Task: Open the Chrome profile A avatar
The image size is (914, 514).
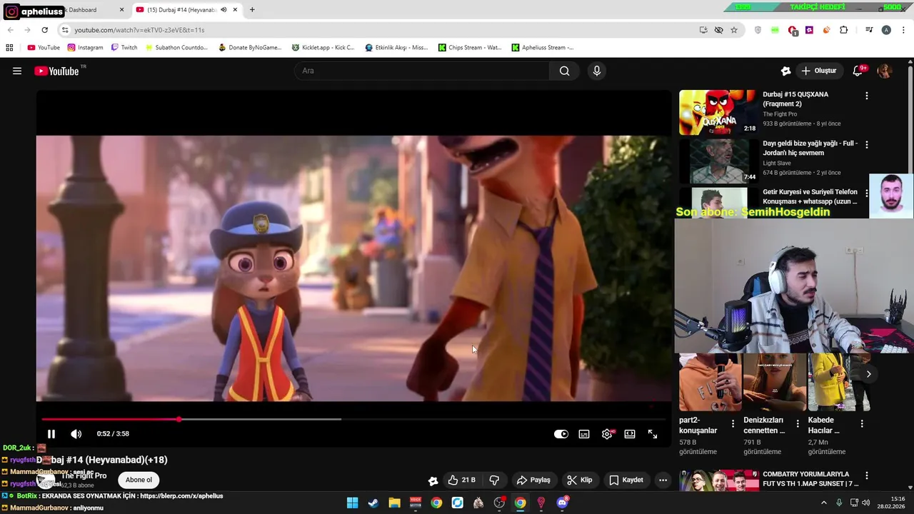Action: tap(886, 30)
